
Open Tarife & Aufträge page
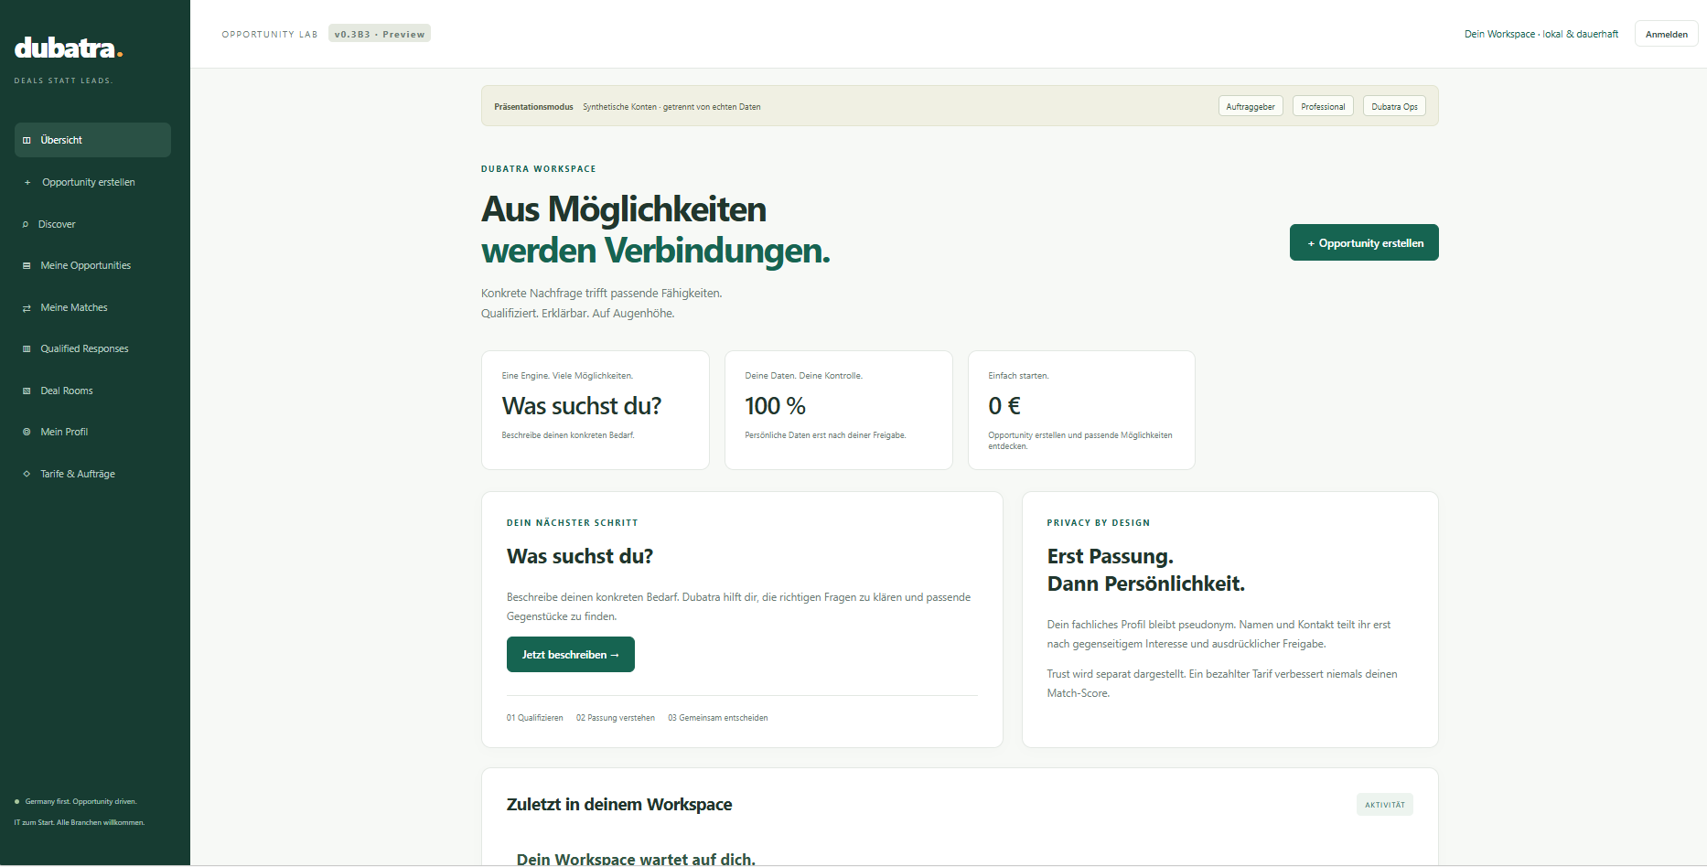point(92,474)
